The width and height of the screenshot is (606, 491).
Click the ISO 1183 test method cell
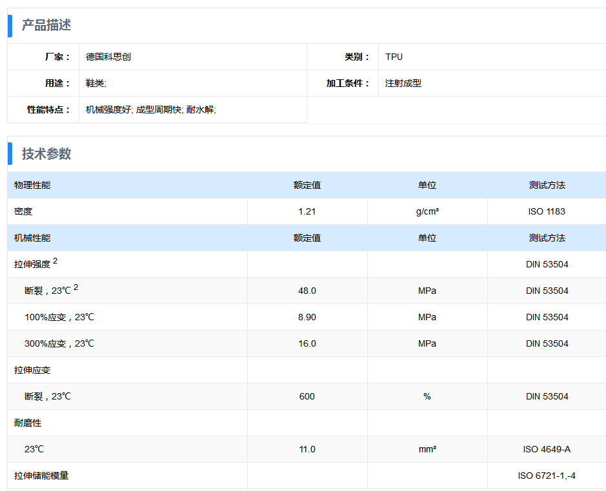(x=547, y=211)
